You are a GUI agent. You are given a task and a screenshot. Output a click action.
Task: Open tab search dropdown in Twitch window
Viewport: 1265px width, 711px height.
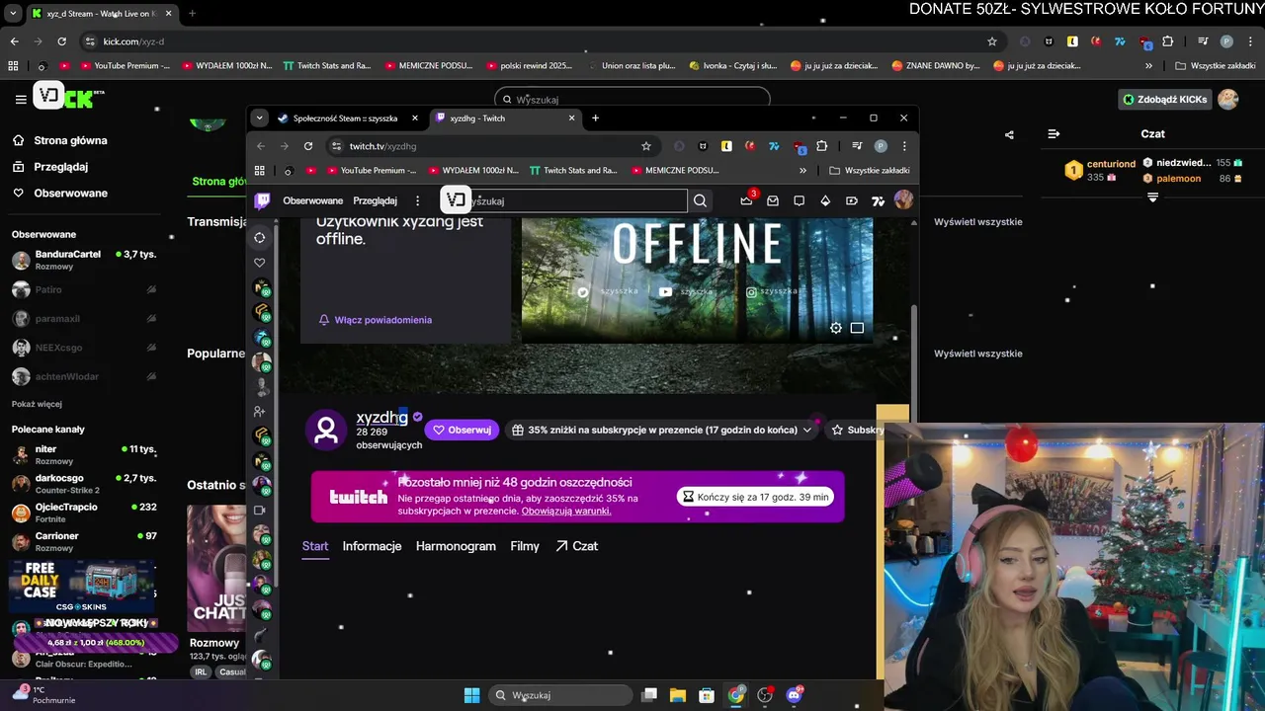259,118
